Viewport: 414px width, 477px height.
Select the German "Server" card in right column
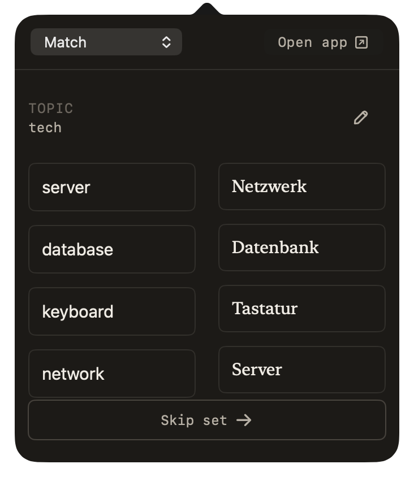pyautogui.click(x=302, y=370)
